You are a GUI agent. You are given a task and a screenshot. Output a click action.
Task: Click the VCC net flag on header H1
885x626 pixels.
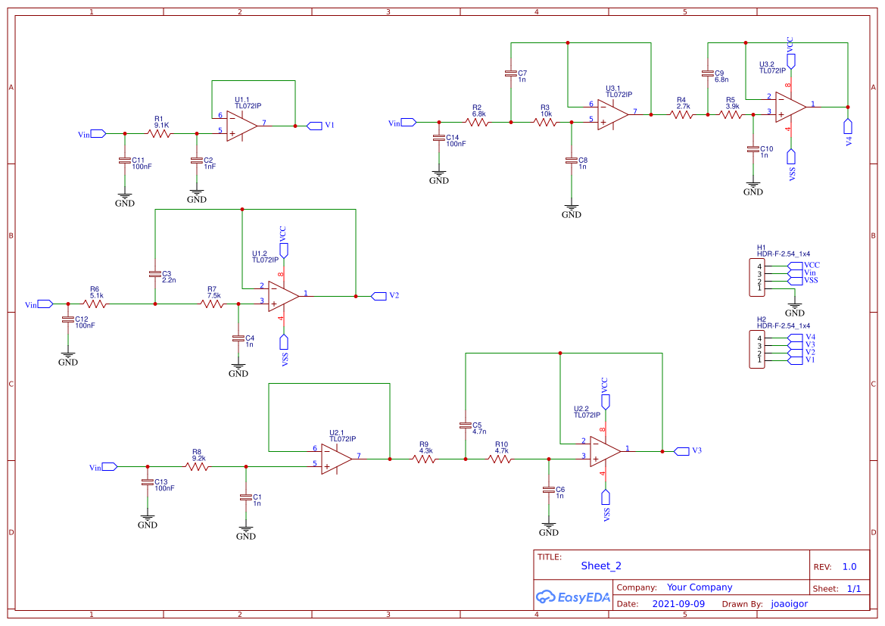point(795,265)
